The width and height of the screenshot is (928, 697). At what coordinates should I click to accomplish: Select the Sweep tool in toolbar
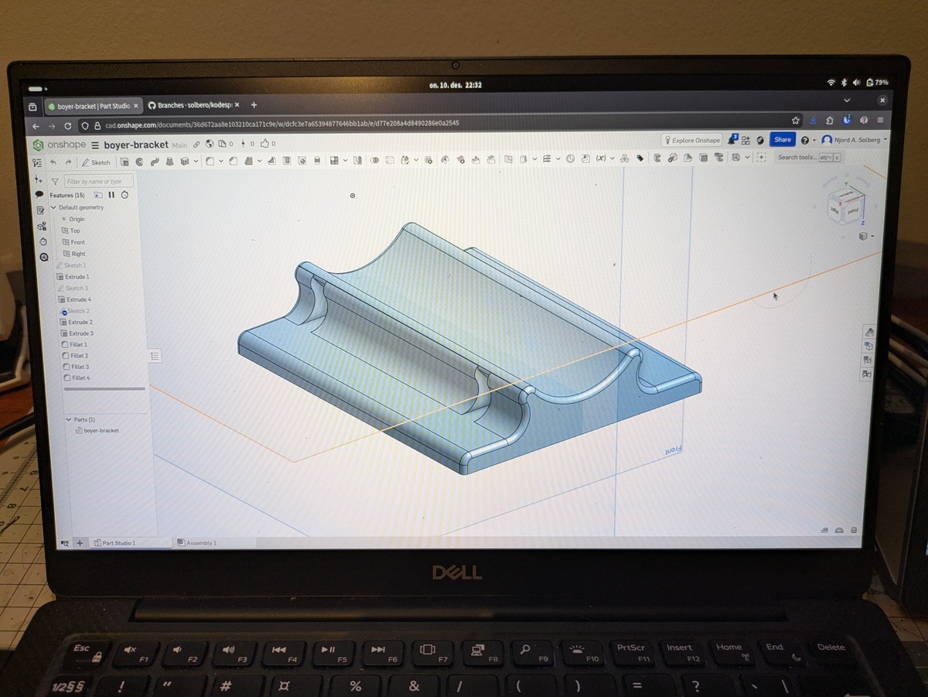click(154, 162)
